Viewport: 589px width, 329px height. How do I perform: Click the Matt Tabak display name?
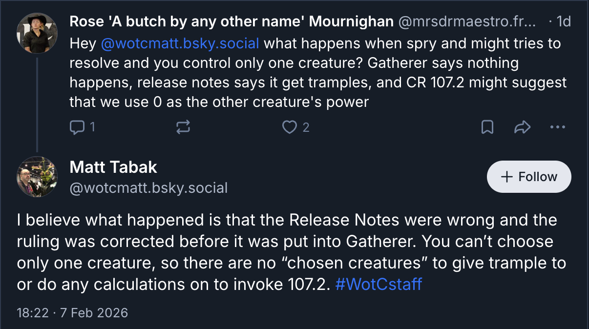[113, 167]
